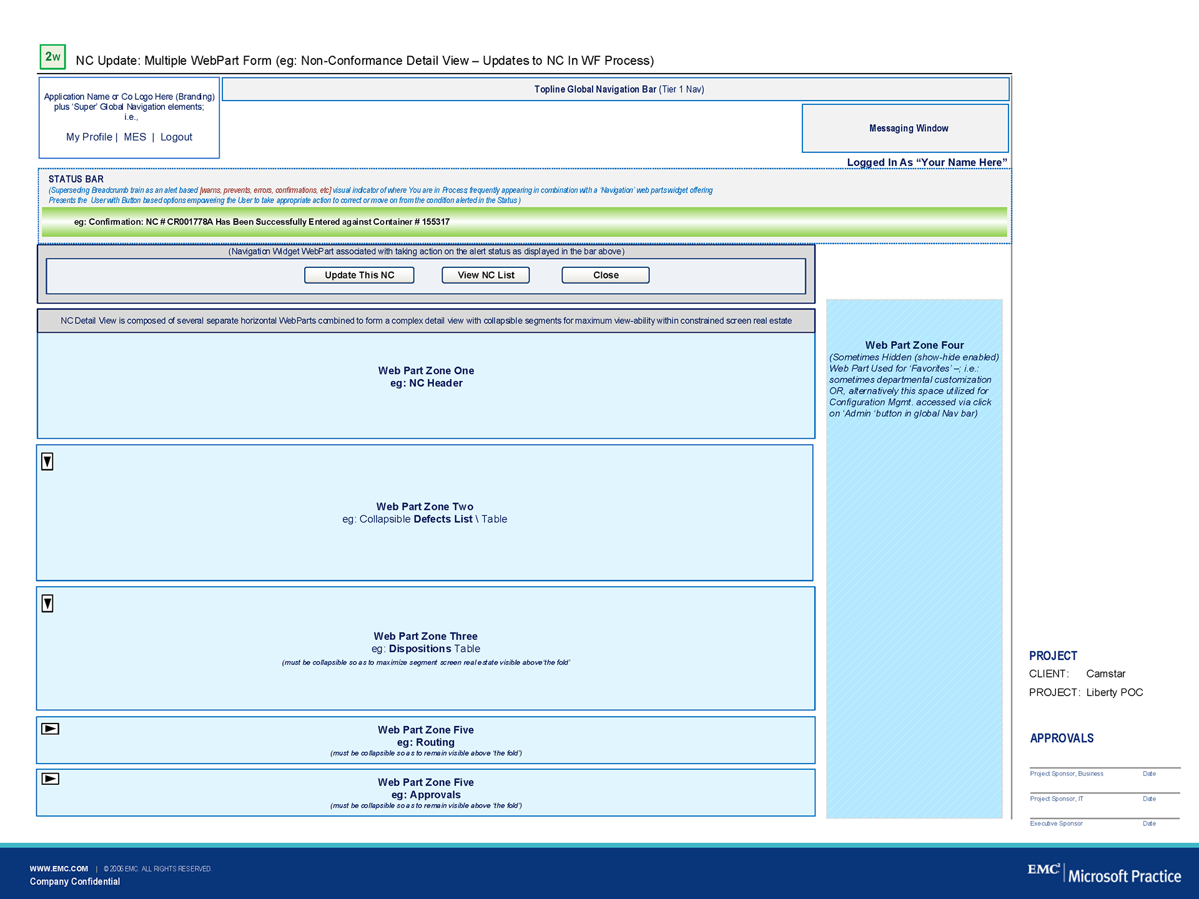Collapse the Web Part Zone Three dispositions
The height and width of the screenshot is (899, 1199).
[x=47, y=603]
